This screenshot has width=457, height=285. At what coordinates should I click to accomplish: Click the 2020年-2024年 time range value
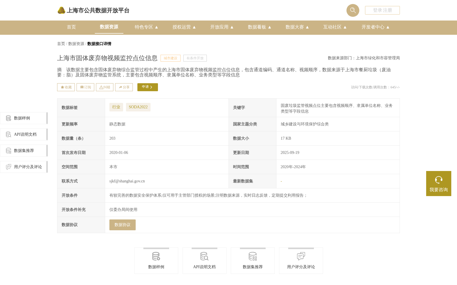click(293, 167)
